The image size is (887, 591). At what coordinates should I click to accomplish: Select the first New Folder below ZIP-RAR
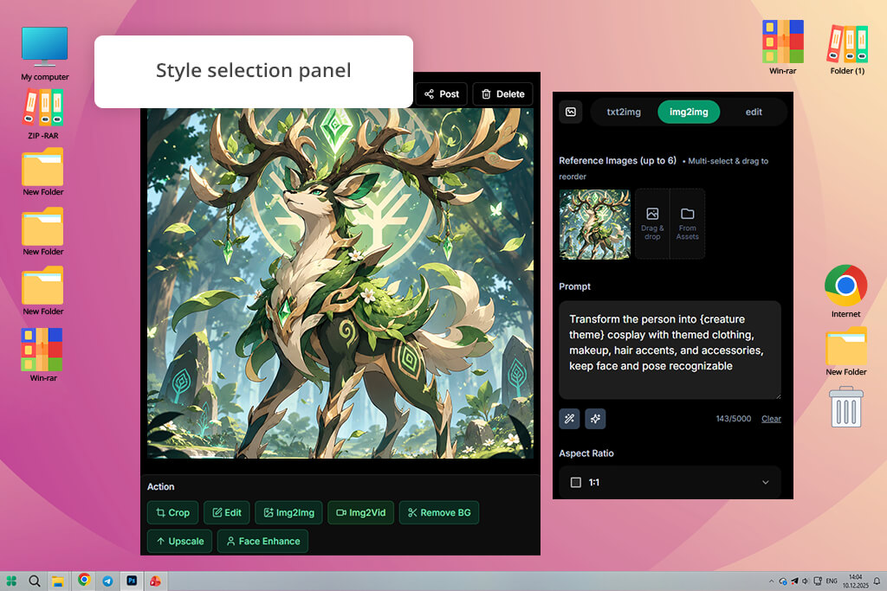coord(43,172)
